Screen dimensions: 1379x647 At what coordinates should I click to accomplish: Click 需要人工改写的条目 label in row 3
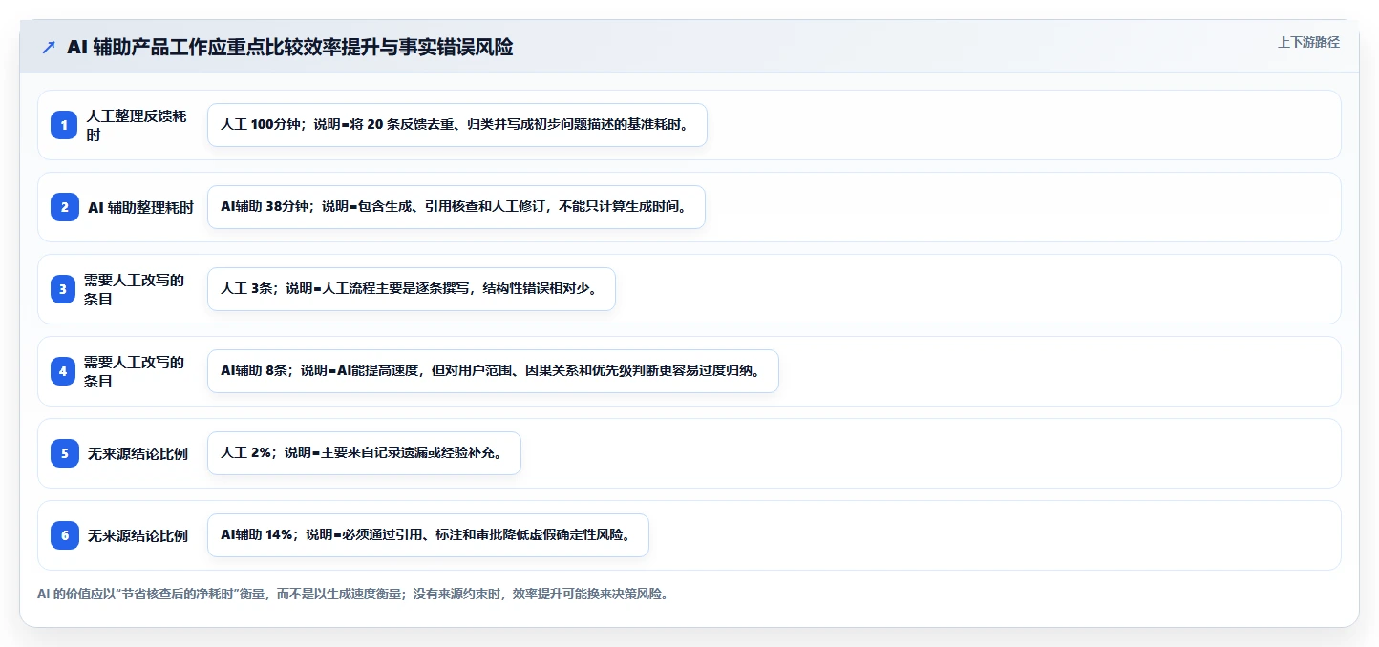click(135, 289)
